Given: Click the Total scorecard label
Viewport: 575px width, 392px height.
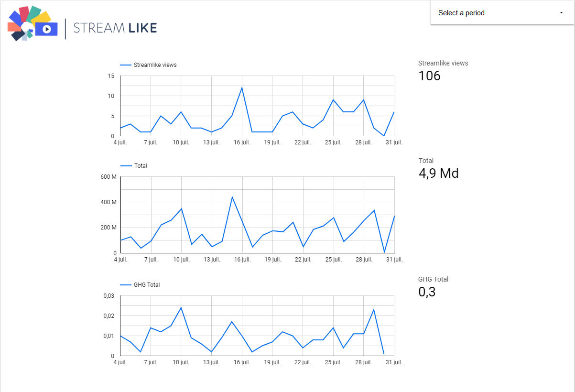Looking at the screenshot, I should (x=426, y=161).
